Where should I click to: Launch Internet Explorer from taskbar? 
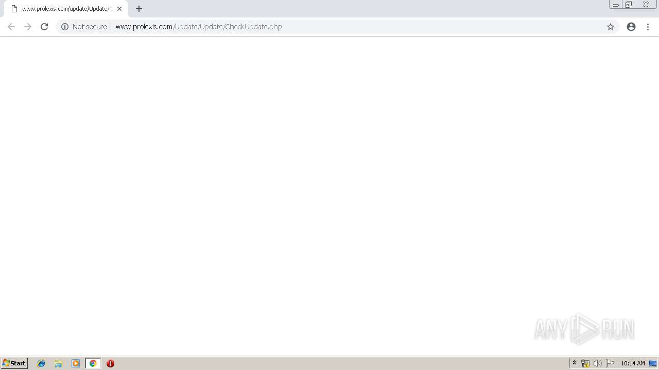click(x=41, y=363)
